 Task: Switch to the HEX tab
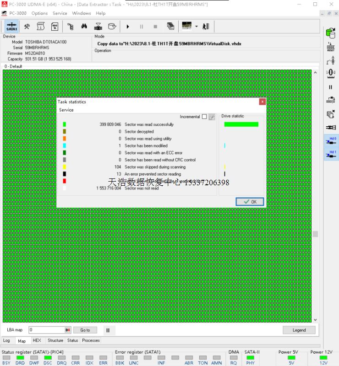pos(37,340)
